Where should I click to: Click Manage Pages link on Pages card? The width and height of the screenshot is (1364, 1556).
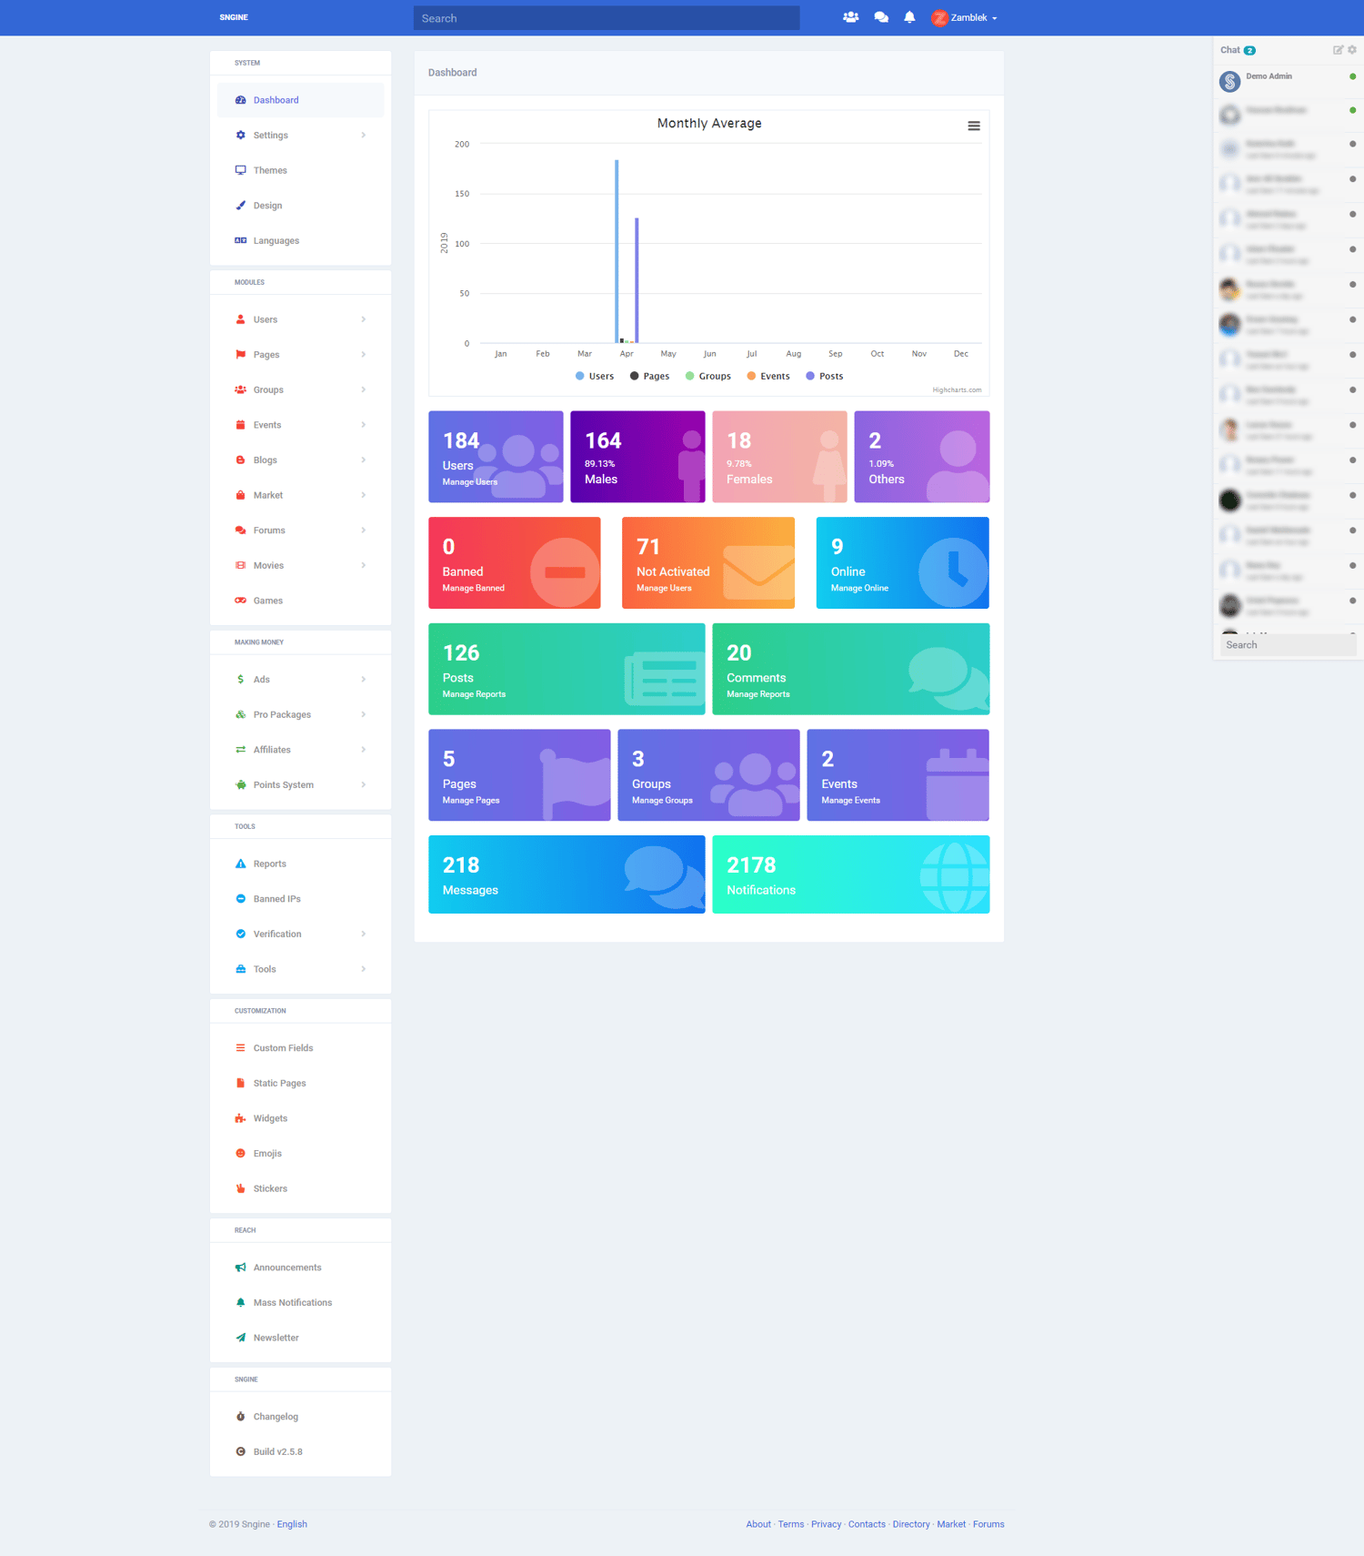pos(471,801)
